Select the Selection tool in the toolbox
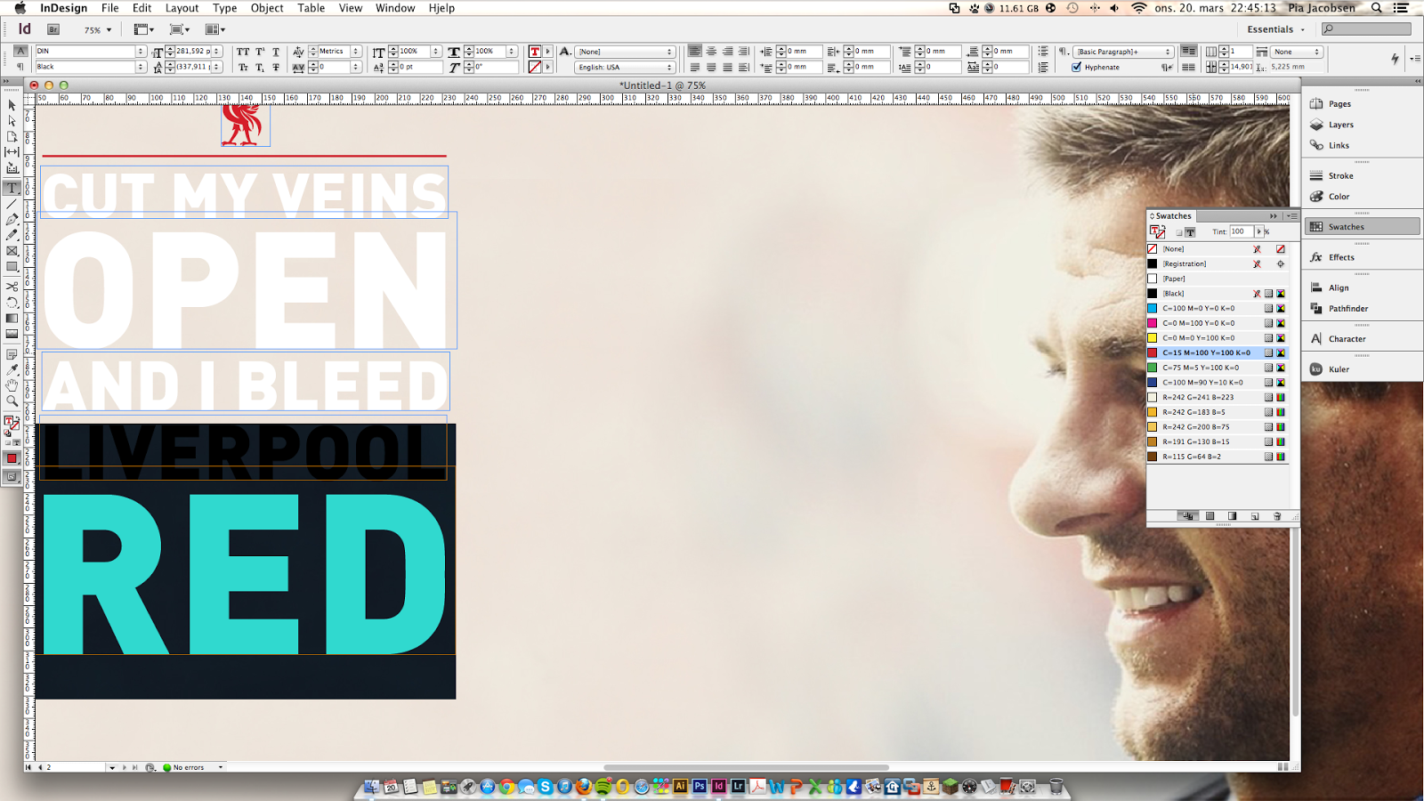Screen dimensions: 1424x801 12,105
